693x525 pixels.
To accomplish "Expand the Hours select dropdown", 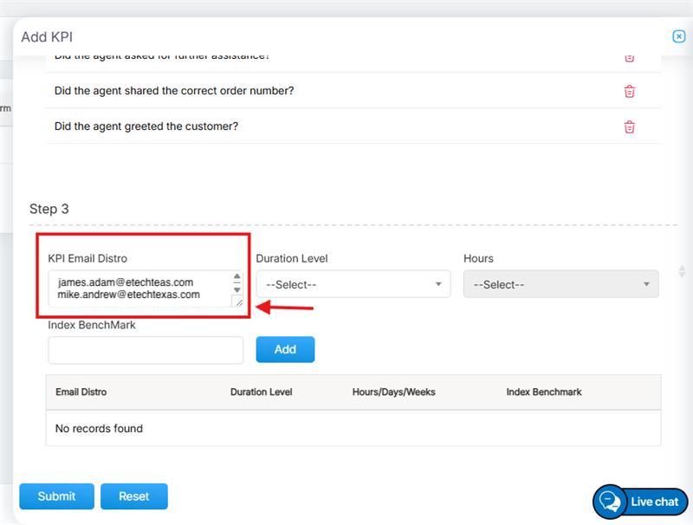I will click(560, 284).
